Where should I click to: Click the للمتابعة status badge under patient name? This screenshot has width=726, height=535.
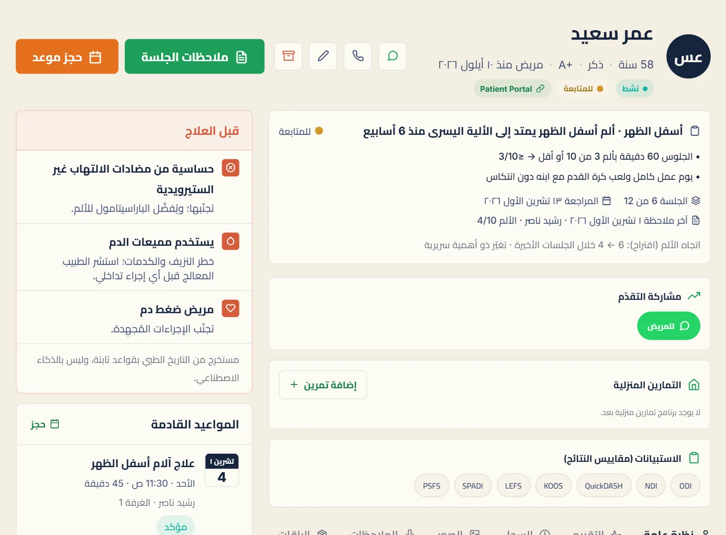tap(583, 89)
